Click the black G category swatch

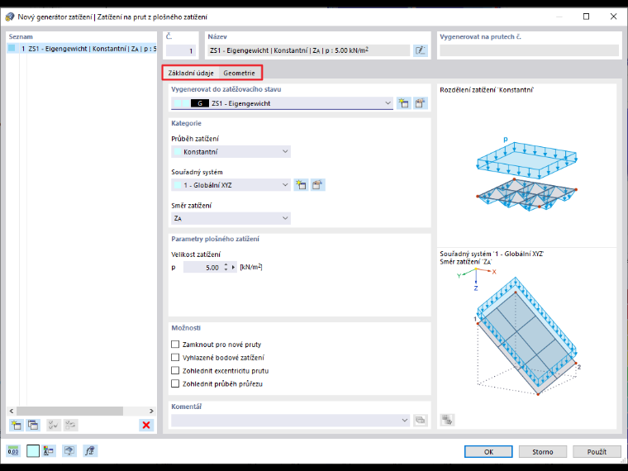(x=199, y=103)
